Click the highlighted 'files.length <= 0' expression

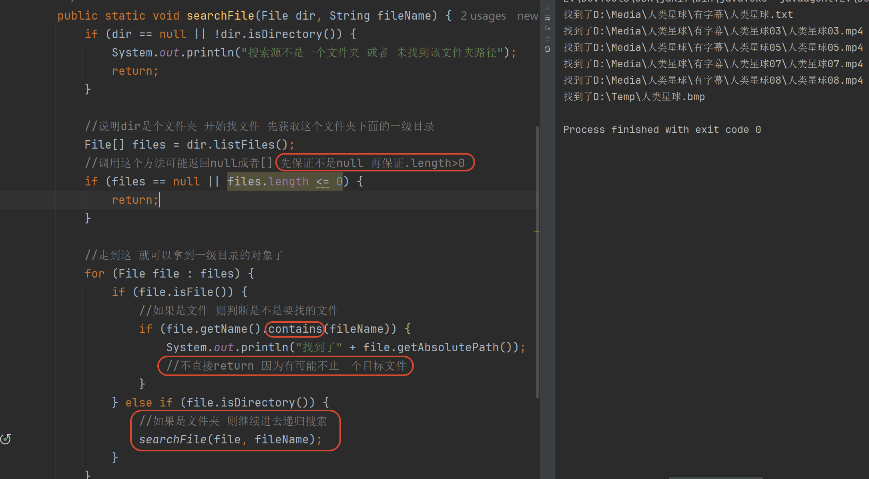click(285, 182)
